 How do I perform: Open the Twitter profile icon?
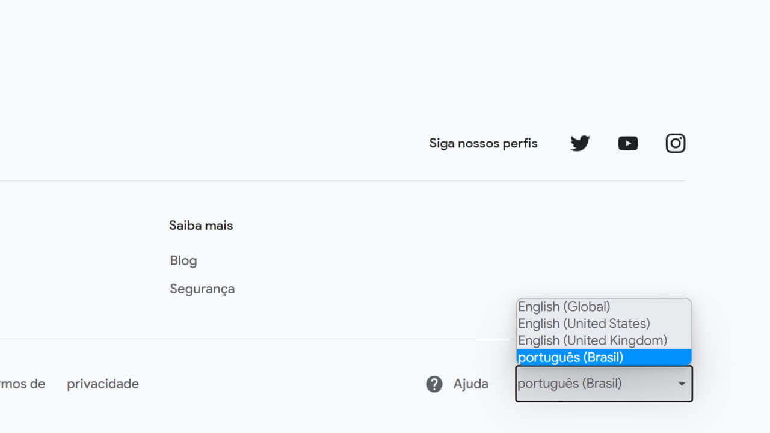click(579, 143)
